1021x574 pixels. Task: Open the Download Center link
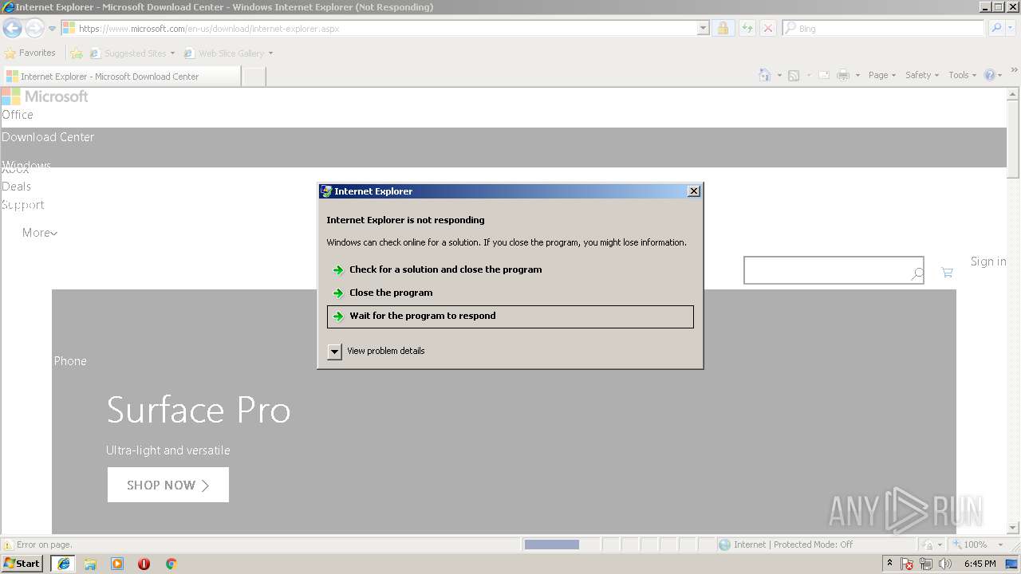coord(48,137)
